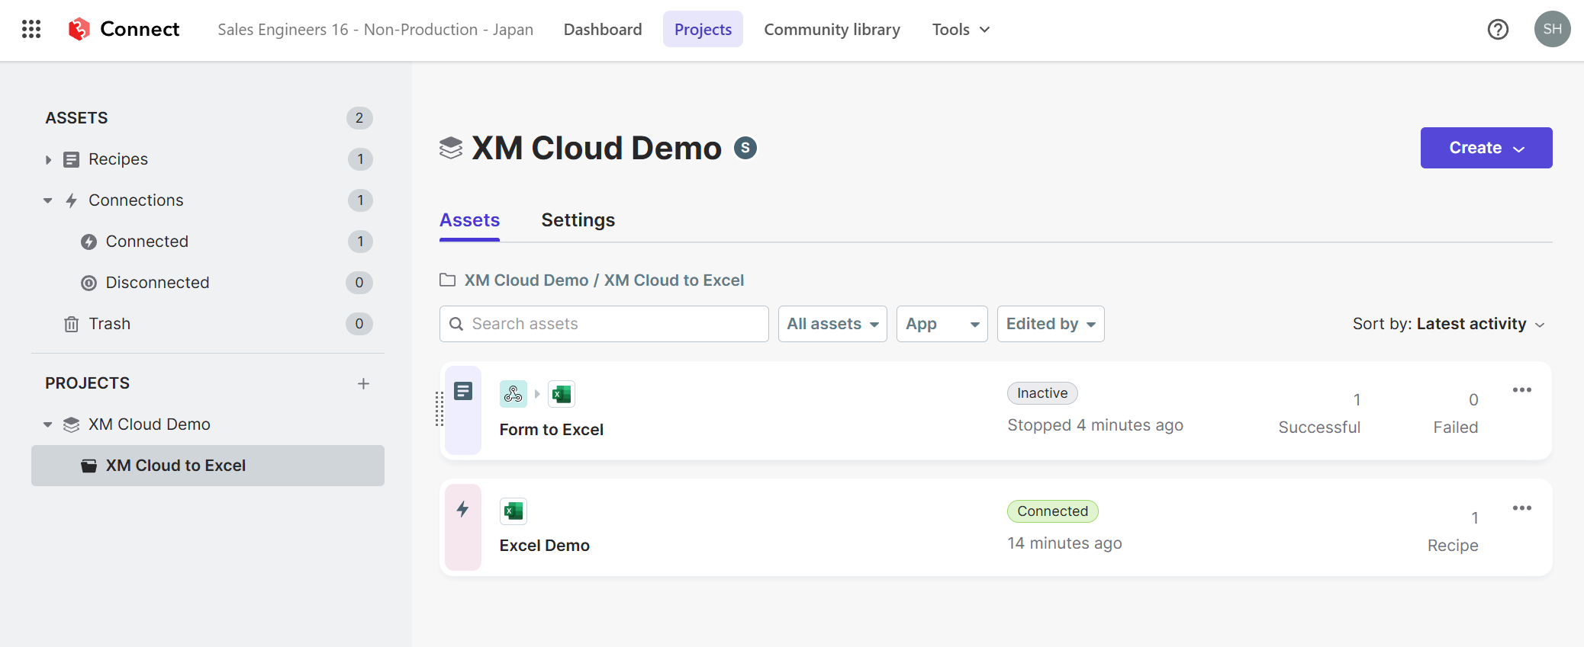Click the 0 Failed jobs count

tap(1456, 413)
